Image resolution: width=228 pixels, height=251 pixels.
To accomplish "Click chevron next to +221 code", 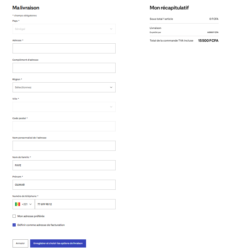I will pyautogui.click(x=30, y=204).
